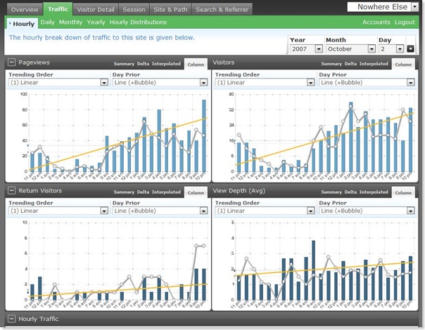Select Visitors Column view tab

403,65
